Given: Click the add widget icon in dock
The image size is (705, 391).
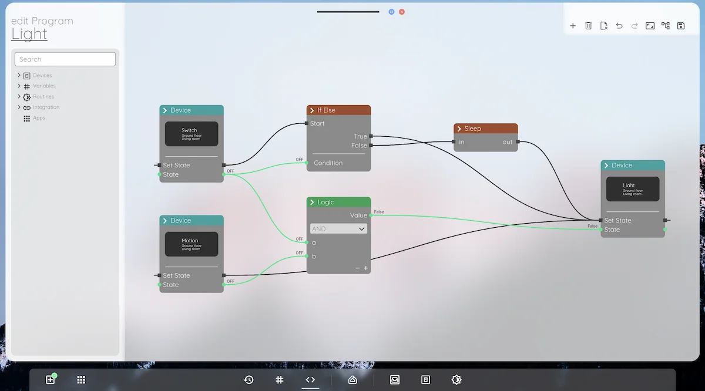Looking at the screenshot, I should click(51, 379).
